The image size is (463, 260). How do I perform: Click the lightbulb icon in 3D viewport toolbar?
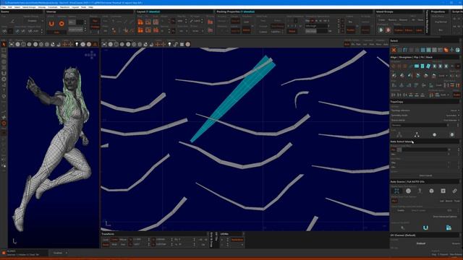pos(77,44)
